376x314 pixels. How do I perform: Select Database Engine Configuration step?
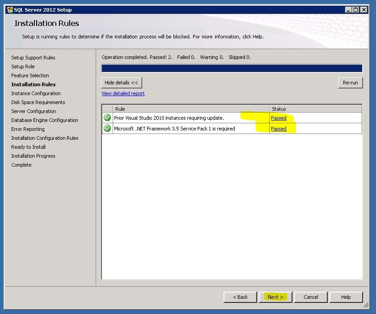point(45,120)
